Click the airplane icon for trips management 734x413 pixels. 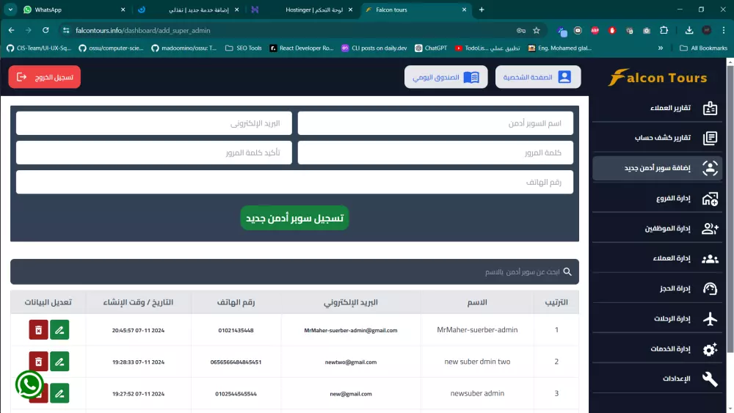[710, 318]
